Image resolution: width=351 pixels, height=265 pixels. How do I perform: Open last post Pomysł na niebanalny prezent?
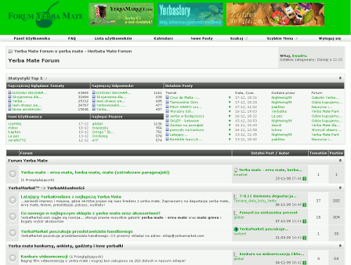coord(268,212)
